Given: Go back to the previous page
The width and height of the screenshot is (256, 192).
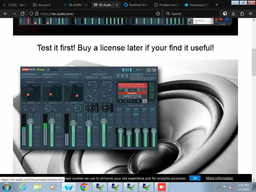Looking at the screenshot, I should tap(5, 14).
